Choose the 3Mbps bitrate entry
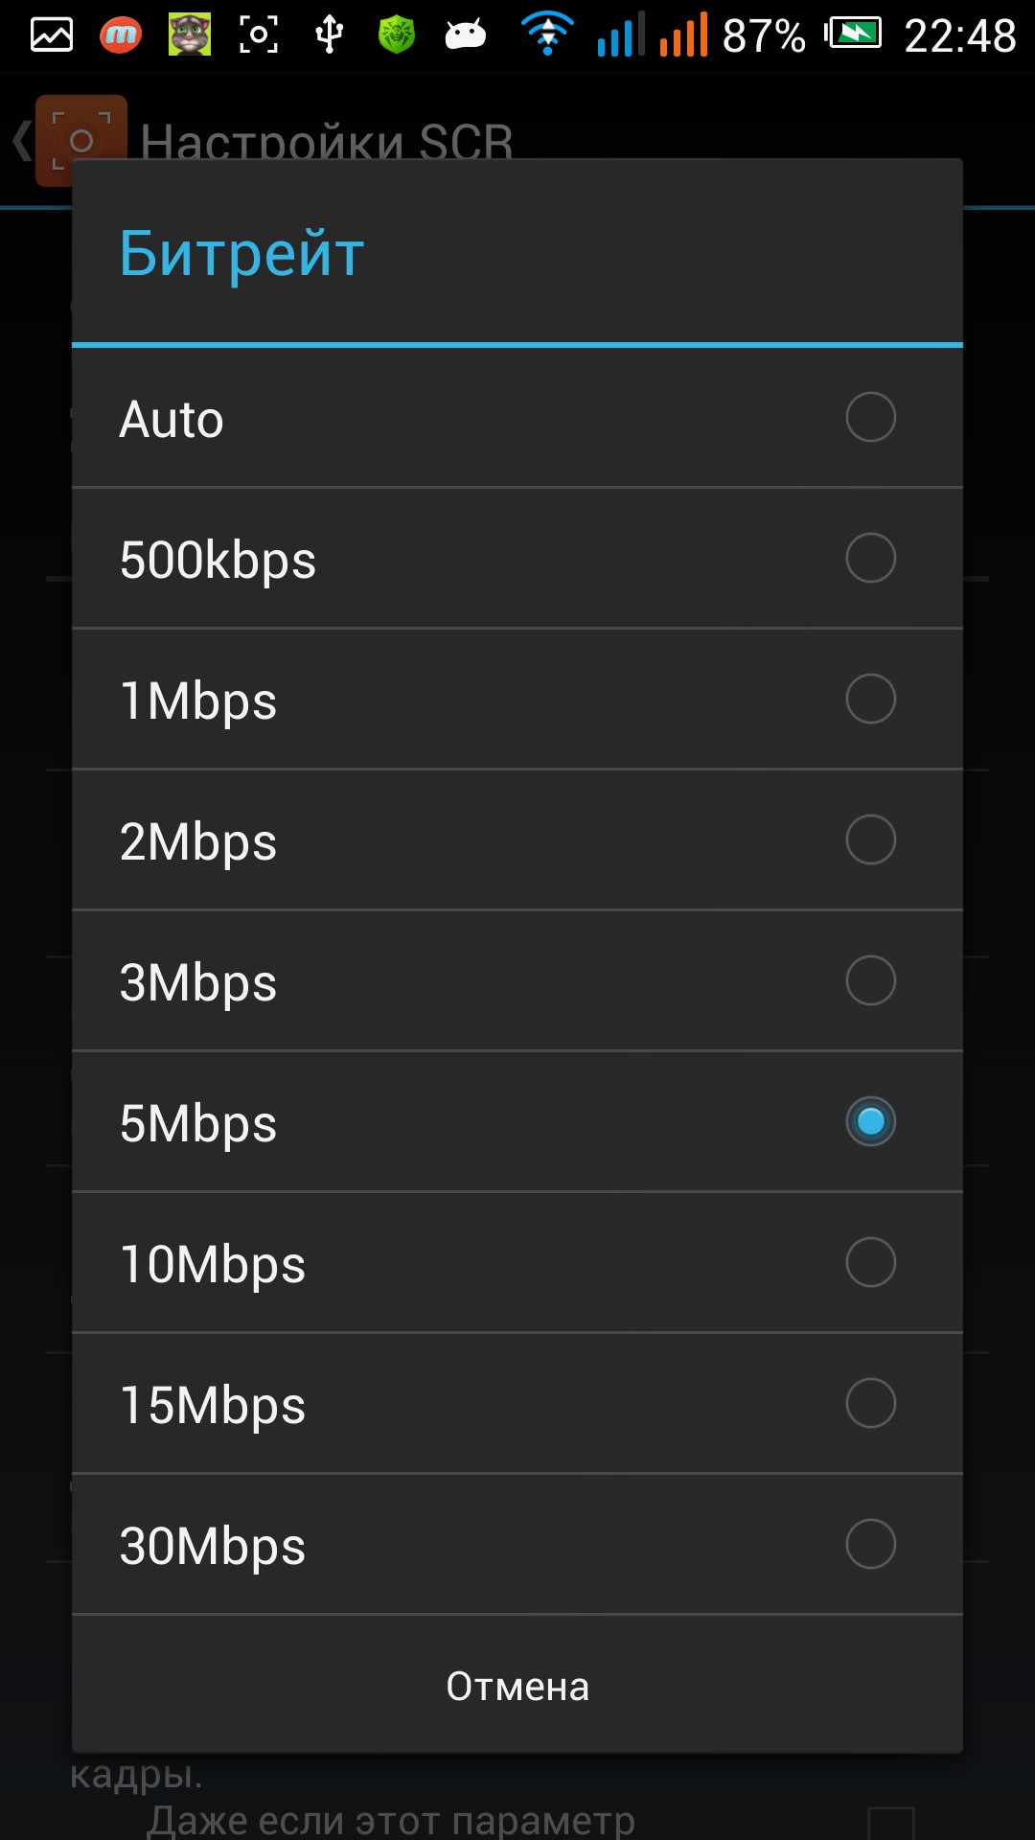This screenshot has height=1840, width=1035. [517, 981]
